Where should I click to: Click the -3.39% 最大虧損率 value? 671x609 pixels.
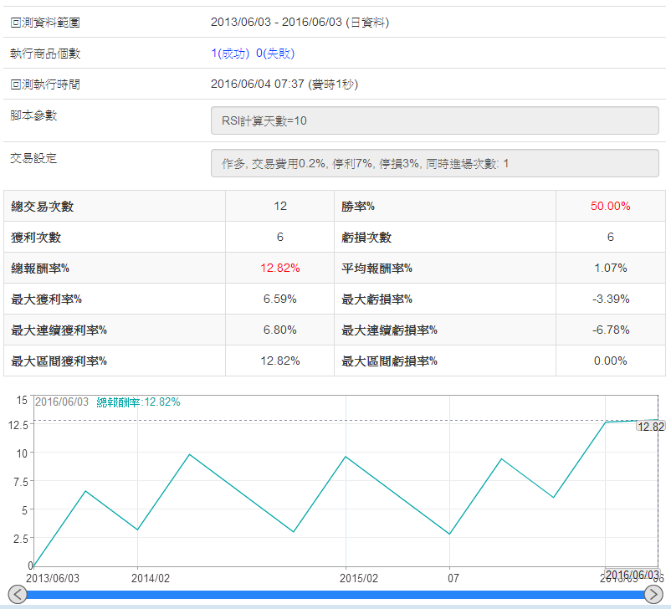(x=610, y=299)
